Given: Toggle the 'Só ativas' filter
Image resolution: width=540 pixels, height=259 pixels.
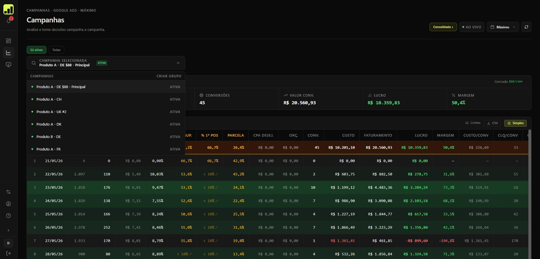Looking at the screenshot, I should 37,50.
